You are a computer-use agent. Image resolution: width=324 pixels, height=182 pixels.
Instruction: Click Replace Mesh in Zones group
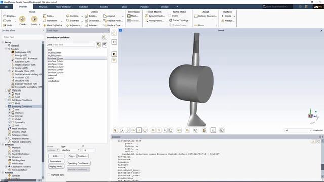click(x=113, y=21)
